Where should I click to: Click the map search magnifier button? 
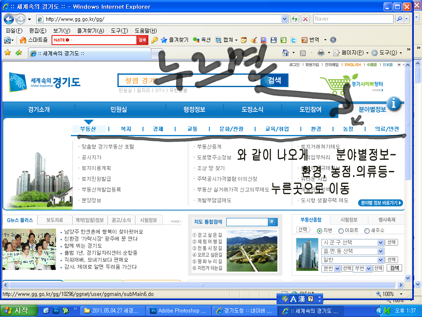point(272,222)
